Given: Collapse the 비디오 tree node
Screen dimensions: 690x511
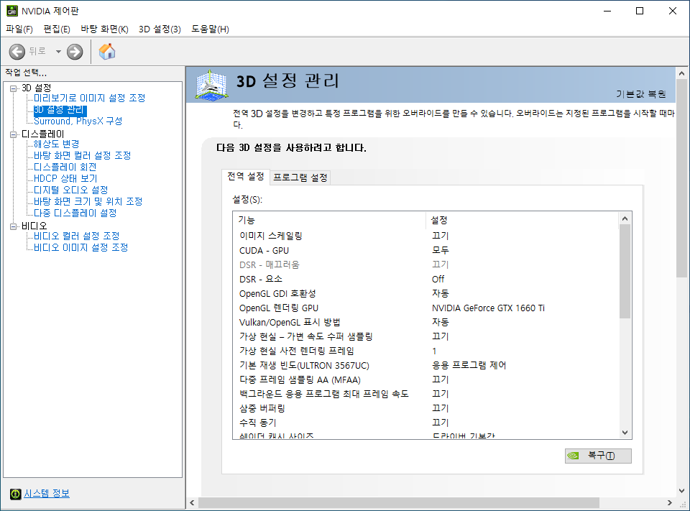Looking at the screenshot, I should [x=13, y=226].
